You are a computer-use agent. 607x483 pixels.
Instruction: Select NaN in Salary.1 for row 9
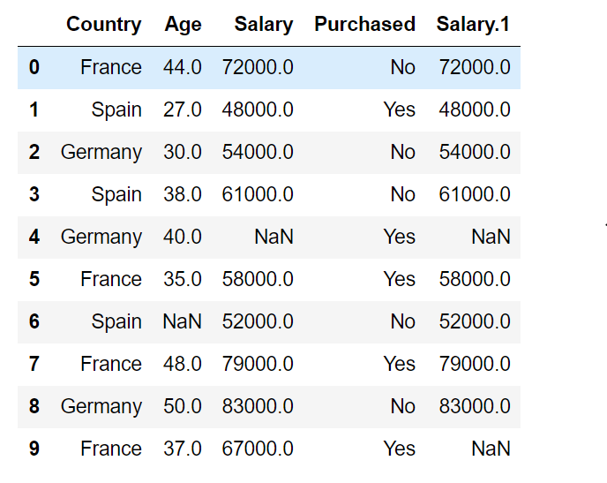coord(491,449)
